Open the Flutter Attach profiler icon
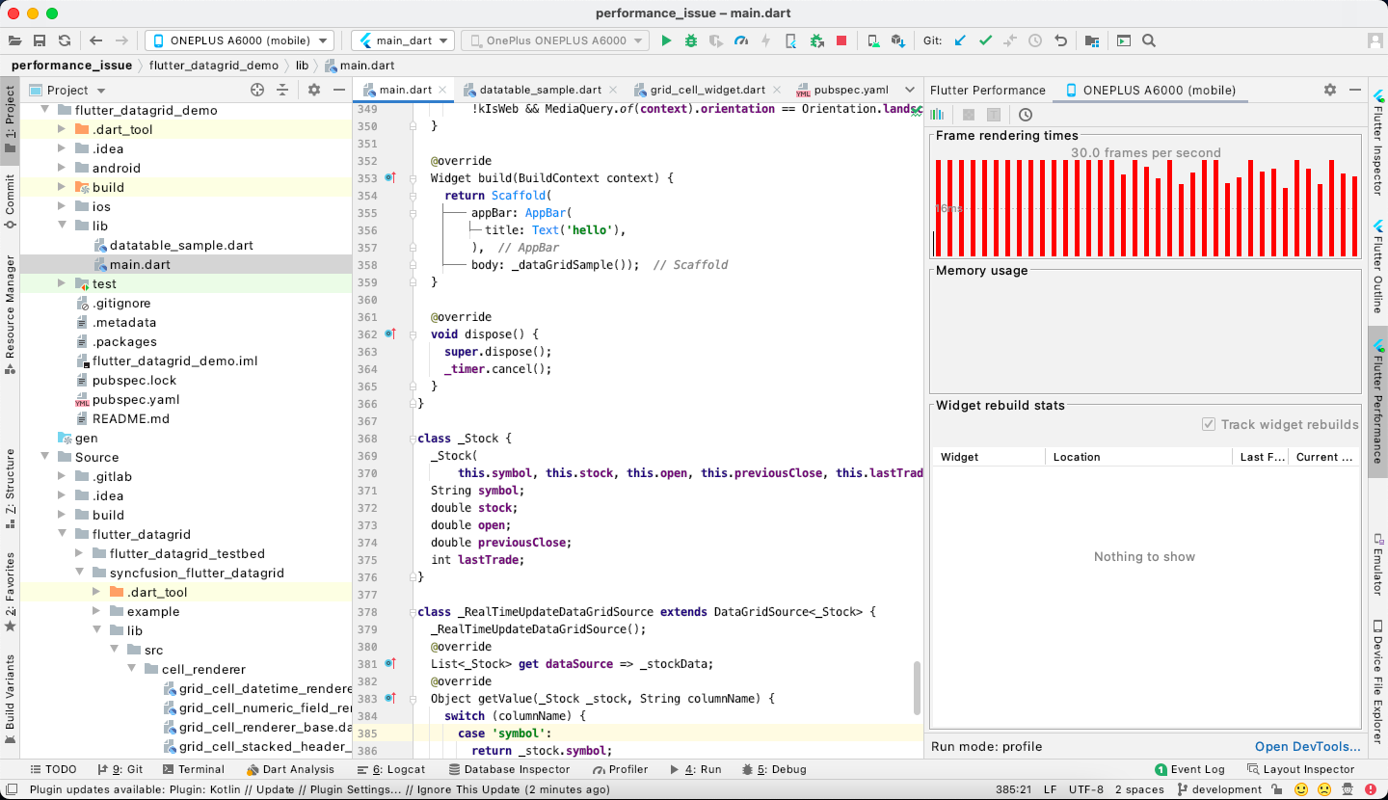 (x=741, y=40)
